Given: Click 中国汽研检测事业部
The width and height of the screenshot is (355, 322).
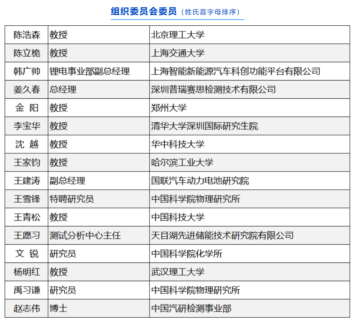Looking at the screenshot, I should (x=191, y=309).
